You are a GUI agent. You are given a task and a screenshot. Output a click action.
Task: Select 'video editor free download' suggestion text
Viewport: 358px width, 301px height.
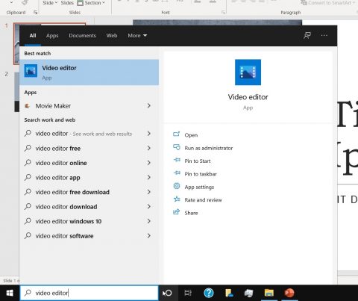[72, 192]
